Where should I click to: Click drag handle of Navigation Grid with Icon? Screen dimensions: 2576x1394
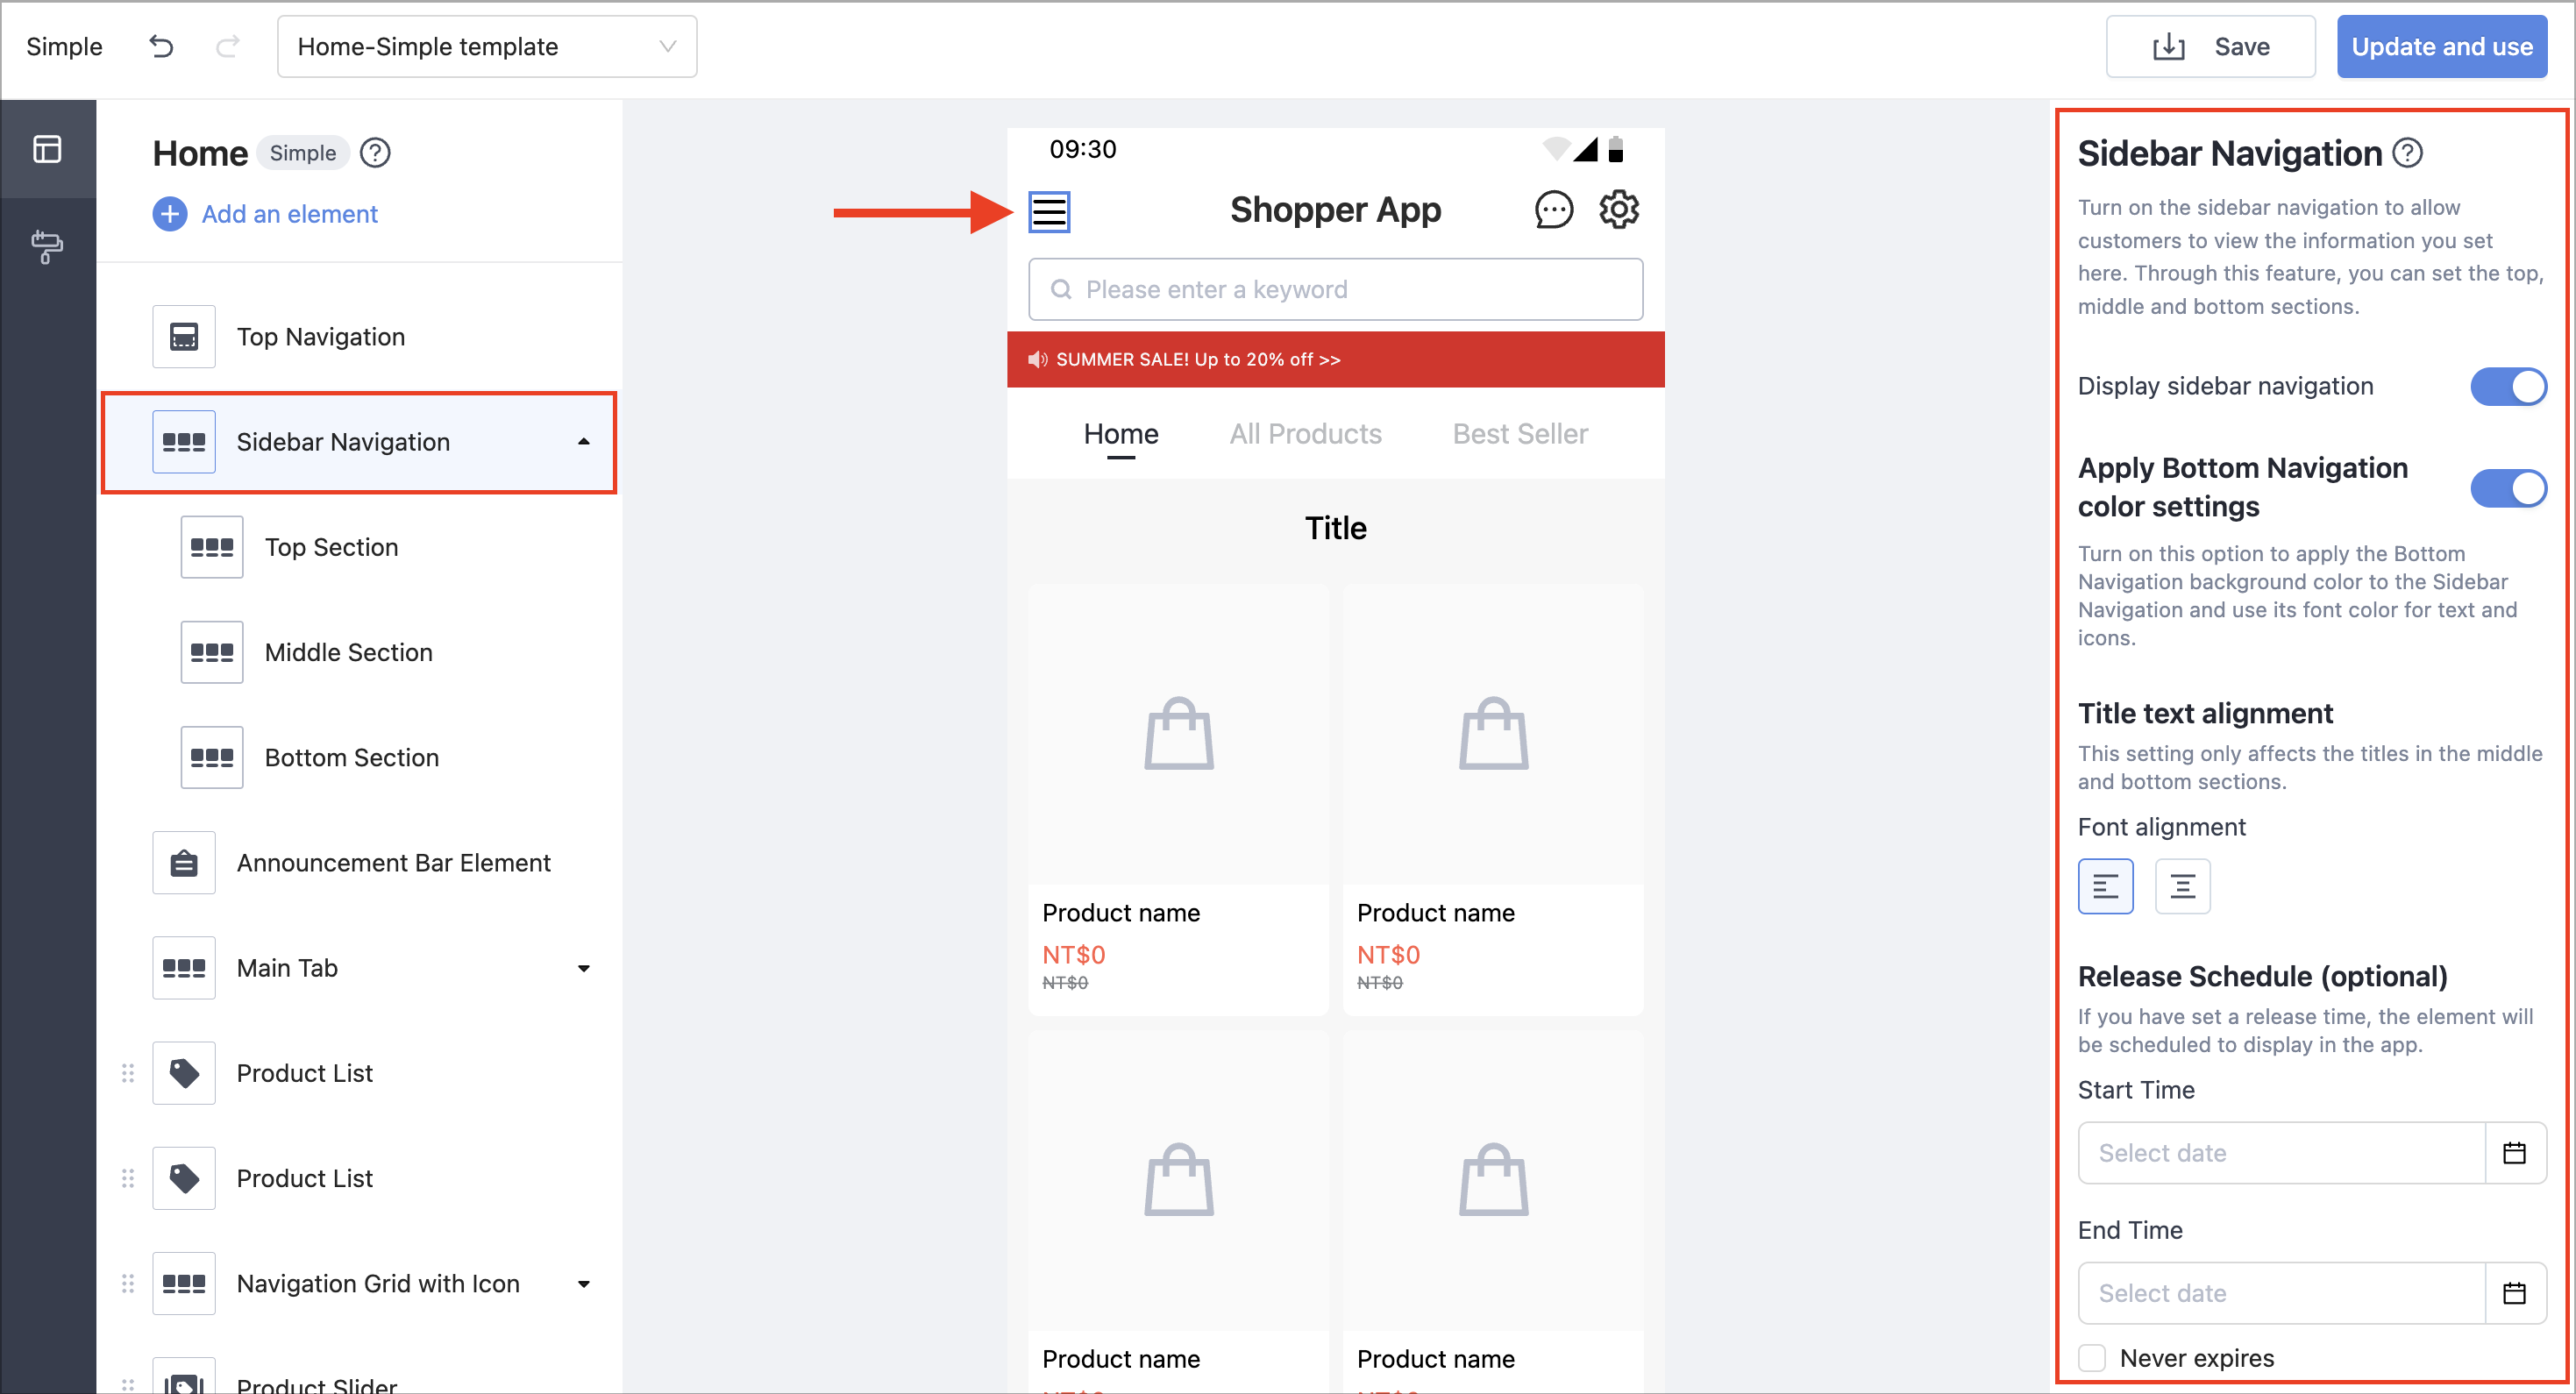click(128, 1283)
